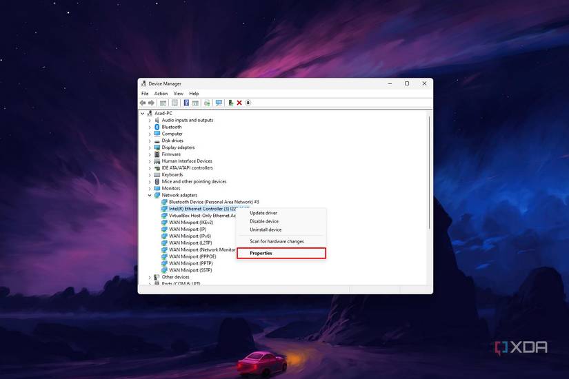Click the Device Manager title bar icon

pyautogui.click(x=143, y=84)
